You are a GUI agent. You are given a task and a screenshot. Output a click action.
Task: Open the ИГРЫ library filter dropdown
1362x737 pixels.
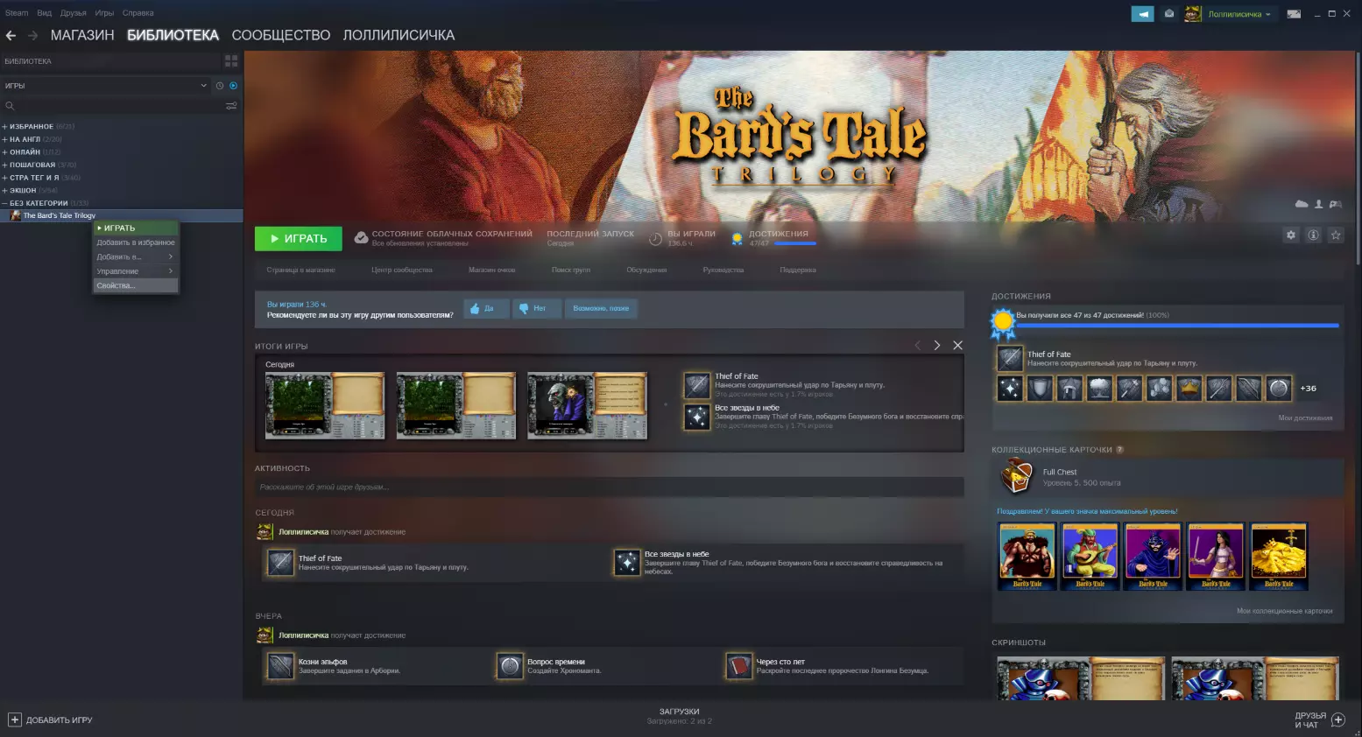click(x=106, y=86)
